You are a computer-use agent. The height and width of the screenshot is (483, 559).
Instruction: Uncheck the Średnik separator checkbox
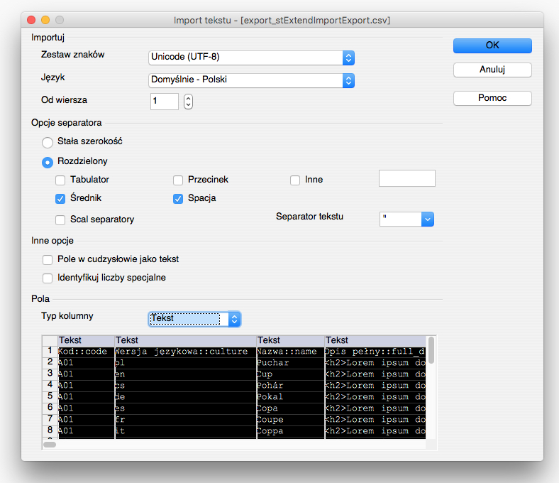click(60, 199)
